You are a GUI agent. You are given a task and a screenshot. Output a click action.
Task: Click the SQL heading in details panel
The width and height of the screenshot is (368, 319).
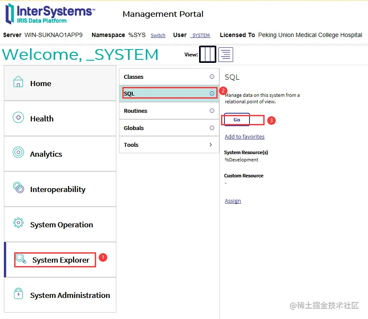[x=232, y=77]
